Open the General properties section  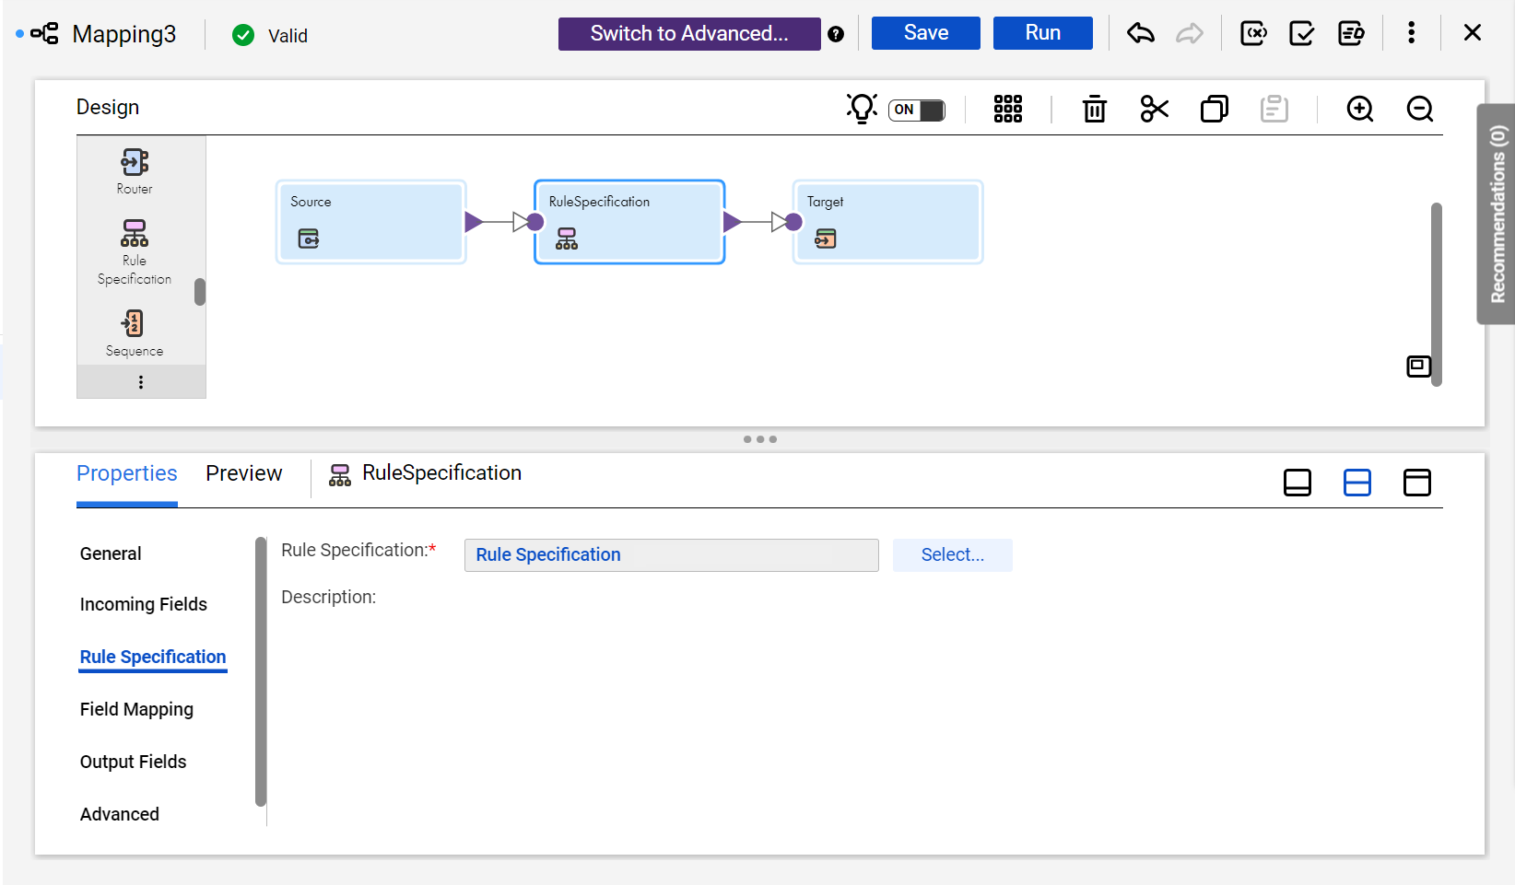[111, 553]
